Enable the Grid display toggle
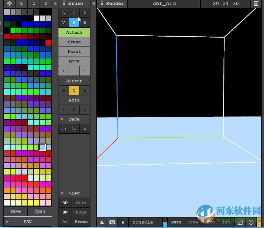Image resolution: width=264 pixels, height=228 pixels. point(81,203)
